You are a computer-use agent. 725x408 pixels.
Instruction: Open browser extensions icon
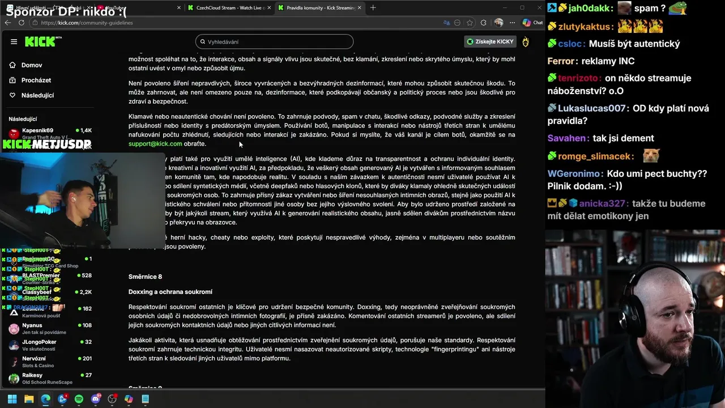(x=483, y=23)
